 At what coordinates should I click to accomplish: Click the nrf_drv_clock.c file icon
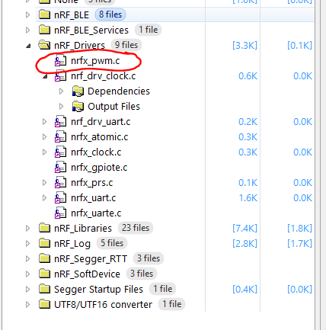(x=61, y=76)
